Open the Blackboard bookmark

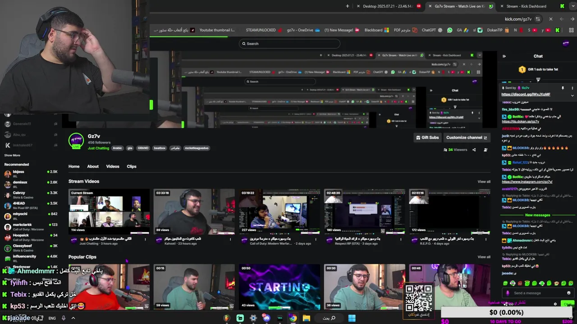point(376,30)
